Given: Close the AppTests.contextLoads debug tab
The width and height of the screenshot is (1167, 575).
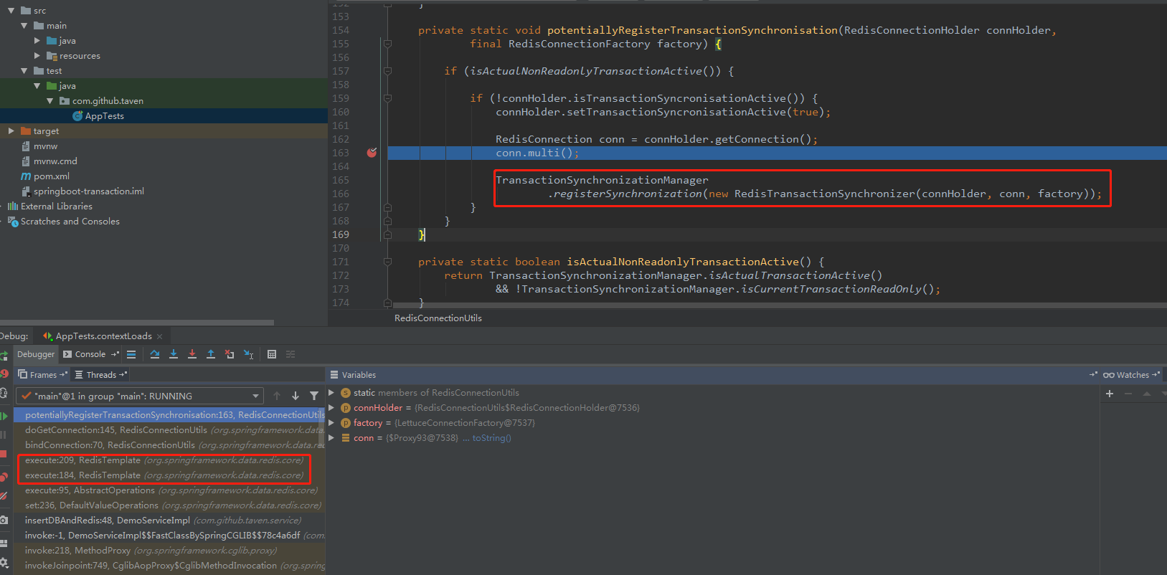Looking at the screenshot, I should (x=160, y=336).
